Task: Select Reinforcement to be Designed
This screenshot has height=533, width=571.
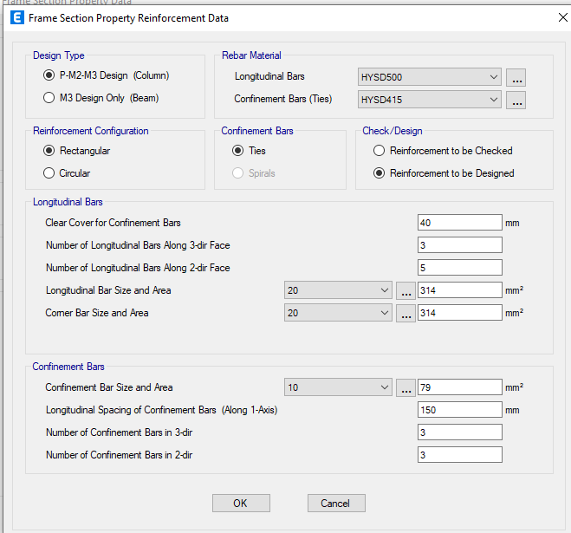Action: pyautogui.click(x=379, y=173)
